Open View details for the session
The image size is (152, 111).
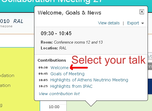point(109,23)
